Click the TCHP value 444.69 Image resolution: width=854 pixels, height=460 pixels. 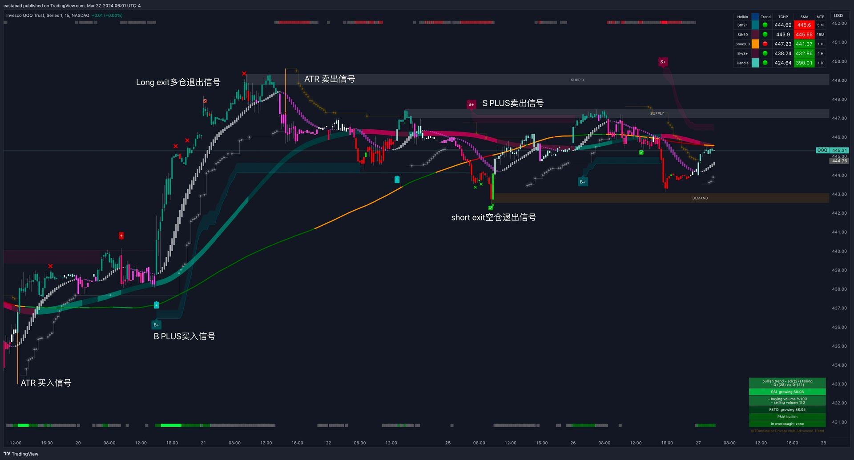click(x=783, y=25)
